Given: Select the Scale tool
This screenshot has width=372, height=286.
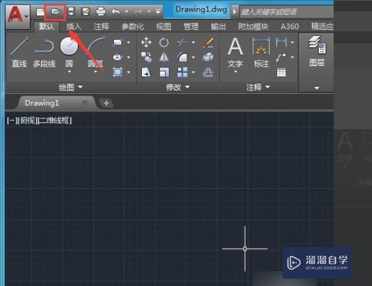Looking at the screenshot, I should tap(164, 72).
